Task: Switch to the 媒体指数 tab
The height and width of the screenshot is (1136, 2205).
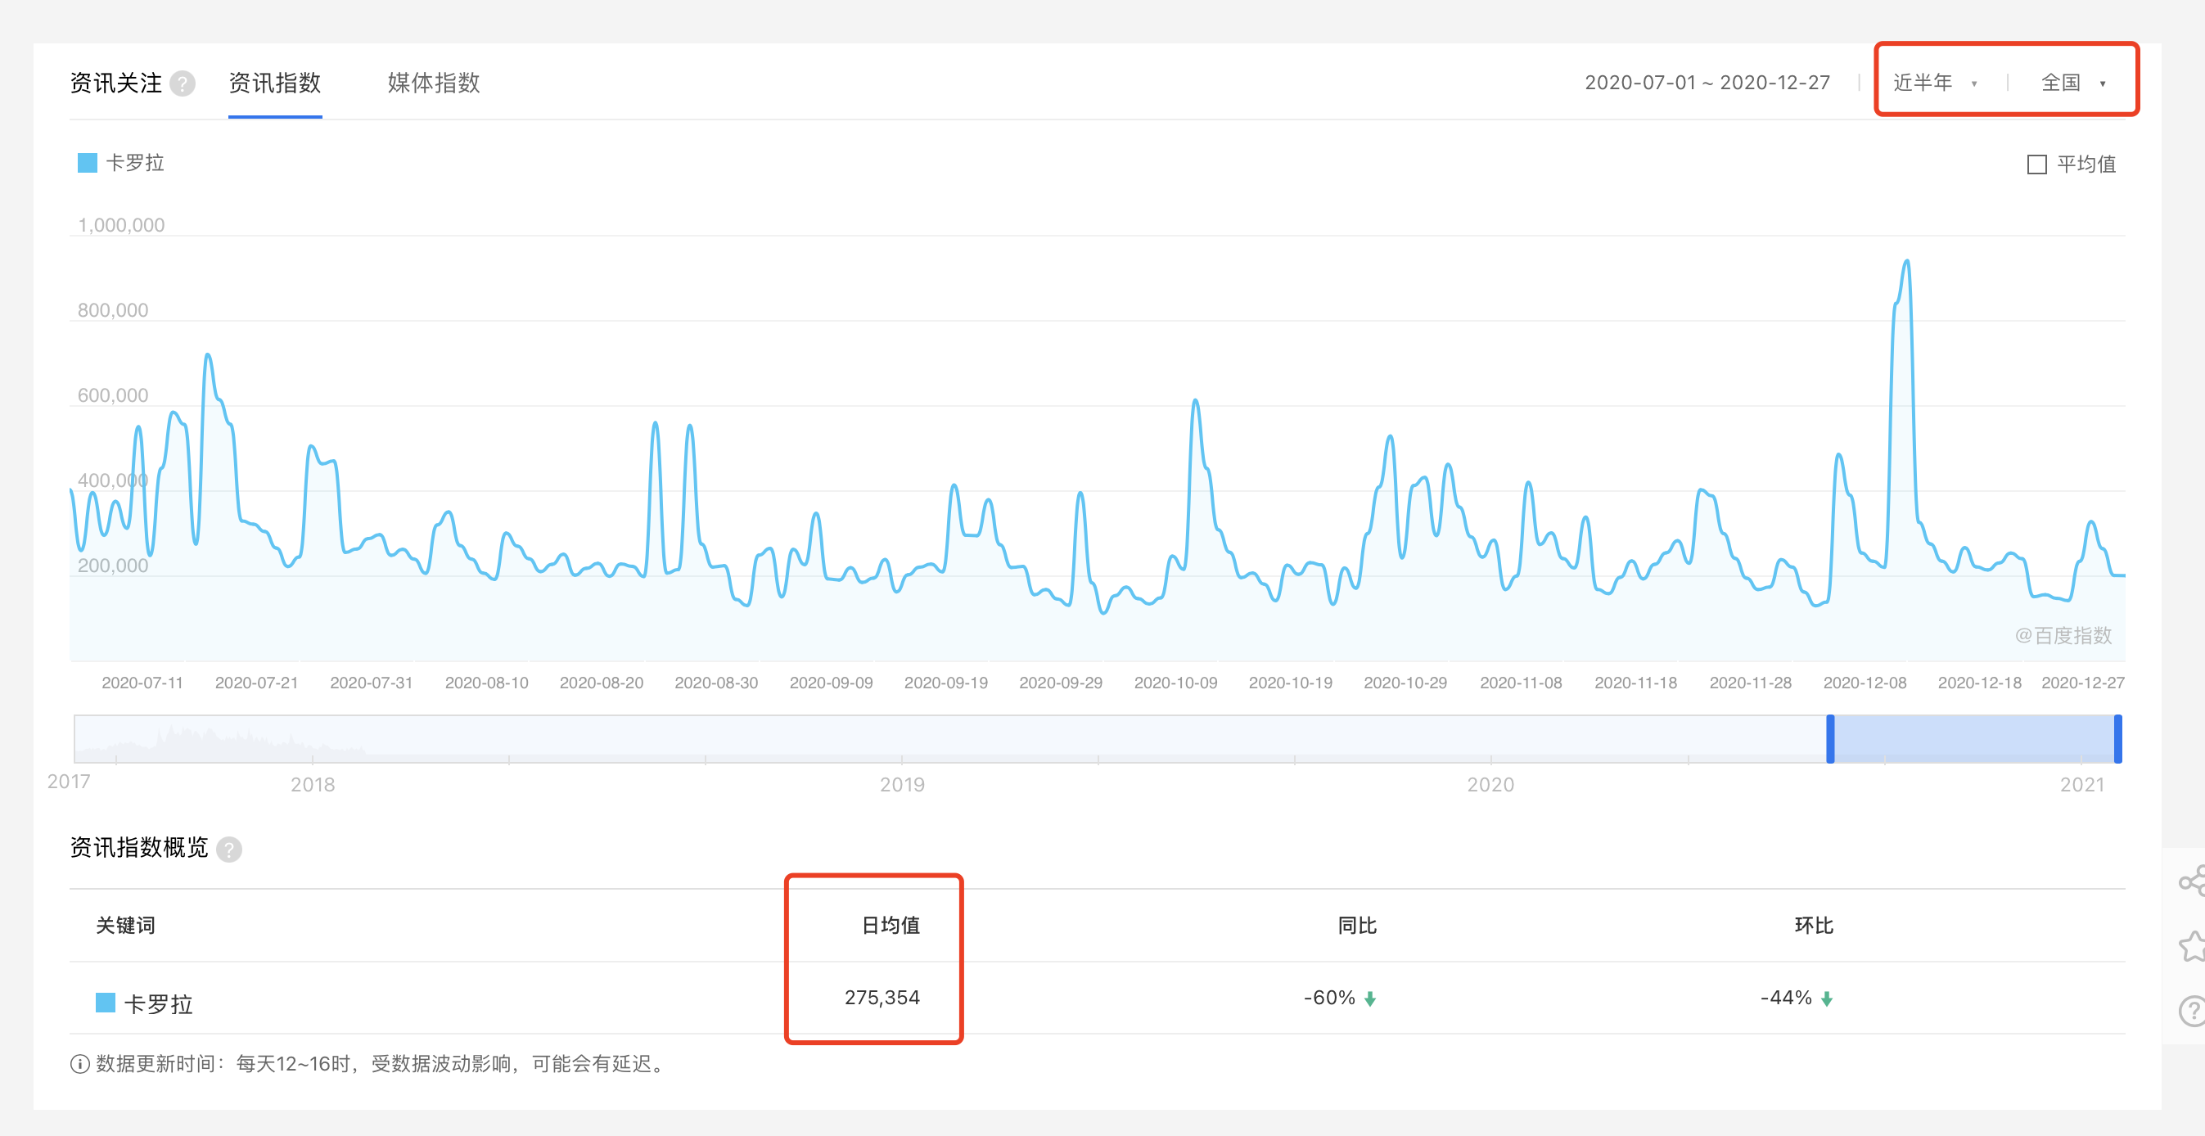Action: pos(433,83)
